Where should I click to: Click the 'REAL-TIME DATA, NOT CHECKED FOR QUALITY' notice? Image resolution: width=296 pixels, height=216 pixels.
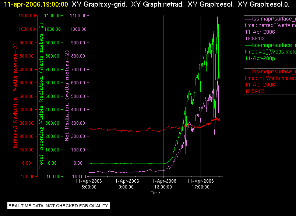59,206
